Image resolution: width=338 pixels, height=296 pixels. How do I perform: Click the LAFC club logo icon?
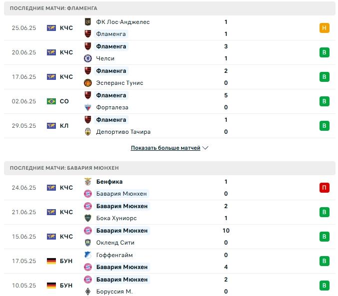88,22
